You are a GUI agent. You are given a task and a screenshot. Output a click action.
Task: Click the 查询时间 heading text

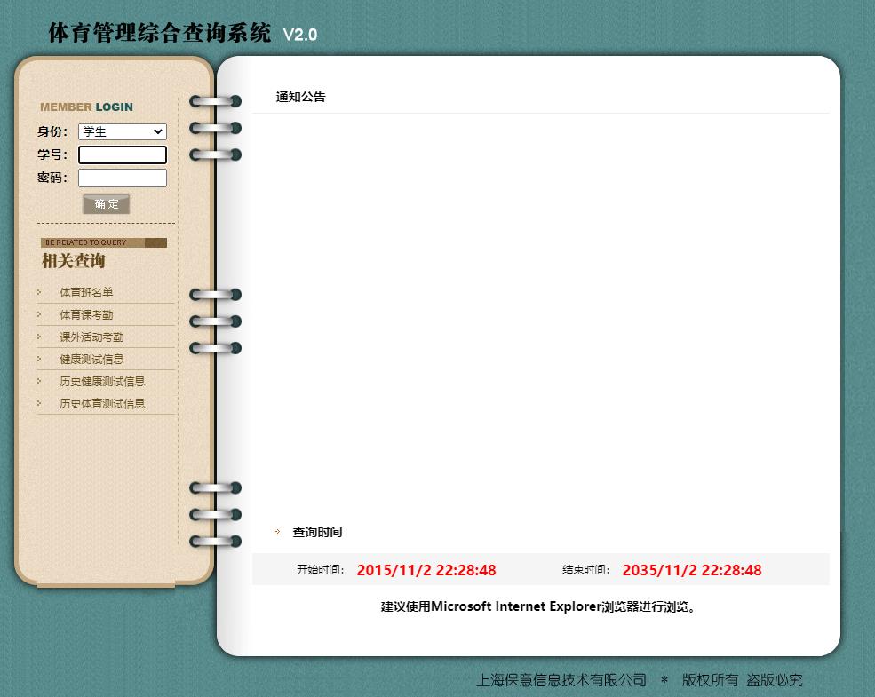pyautogui.click(x=317, y=532)
